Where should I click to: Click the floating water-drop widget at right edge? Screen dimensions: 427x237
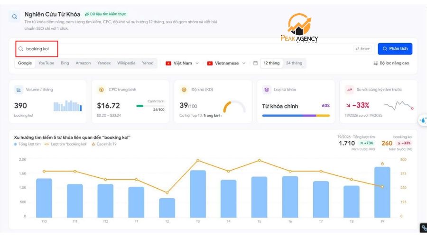pyautogui.click(x=423, y=120)
